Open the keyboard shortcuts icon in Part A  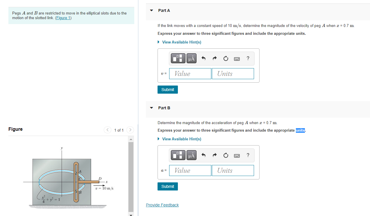[237, 58]
